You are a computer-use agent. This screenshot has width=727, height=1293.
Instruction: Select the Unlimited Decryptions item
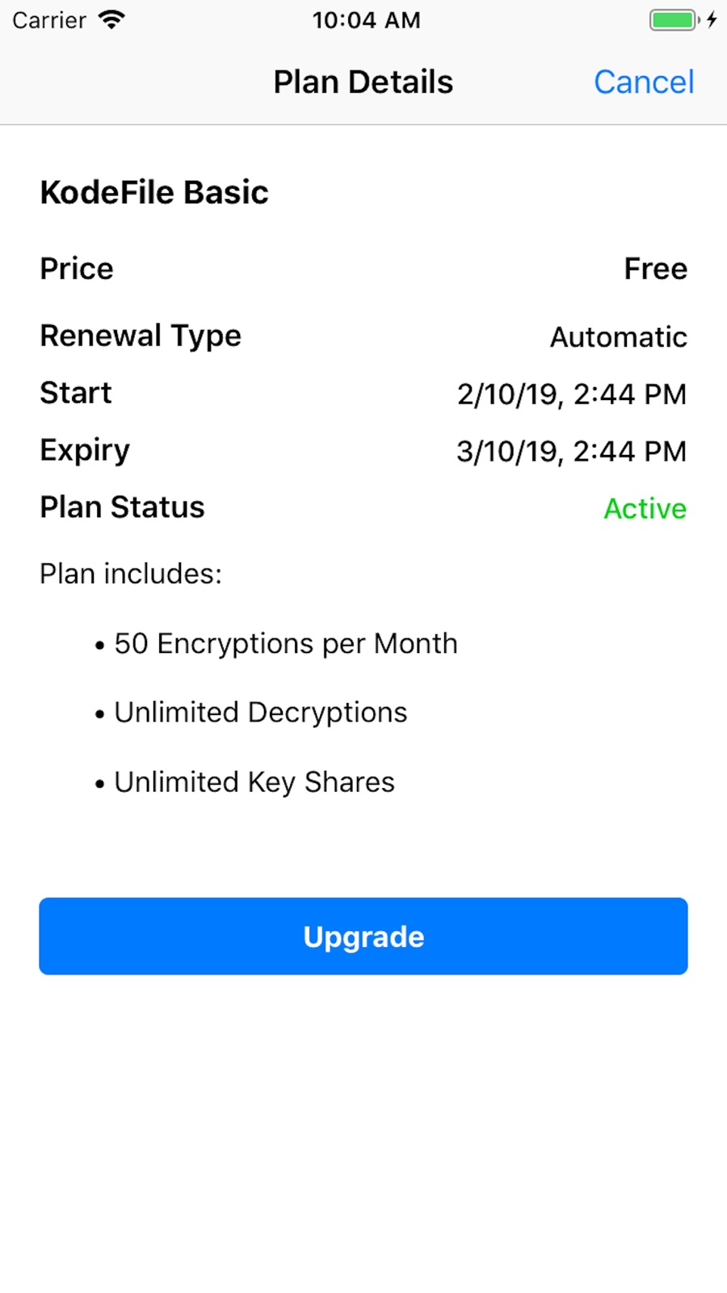pos(260,713)
